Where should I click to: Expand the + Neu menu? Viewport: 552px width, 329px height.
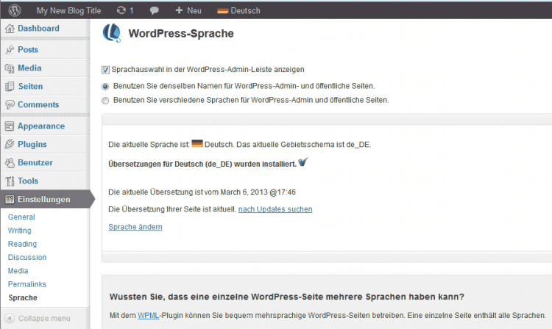pyautogui.click(x=188, y=11)
